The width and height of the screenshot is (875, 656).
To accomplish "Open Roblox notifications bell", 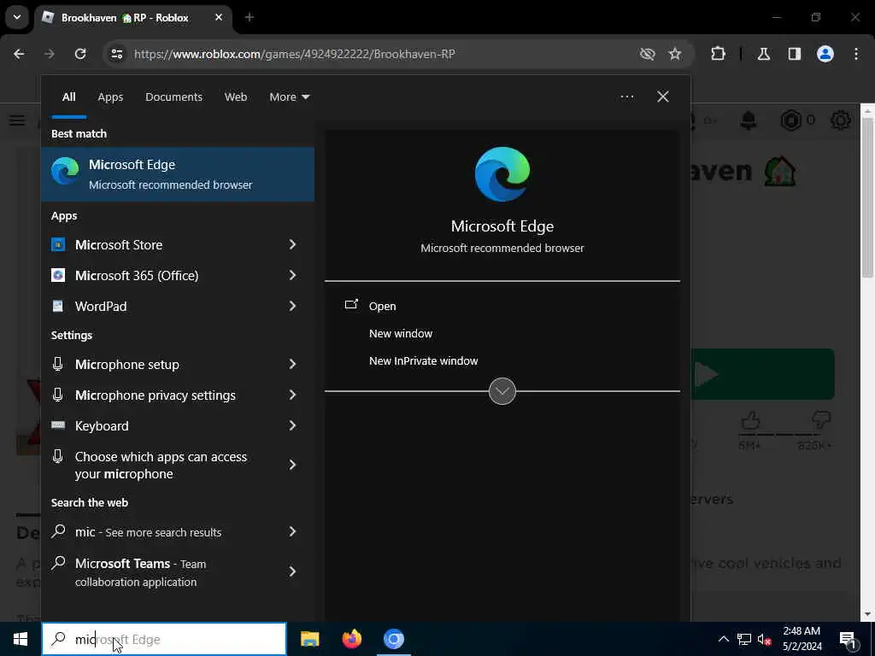I will [x=749, y=120].
